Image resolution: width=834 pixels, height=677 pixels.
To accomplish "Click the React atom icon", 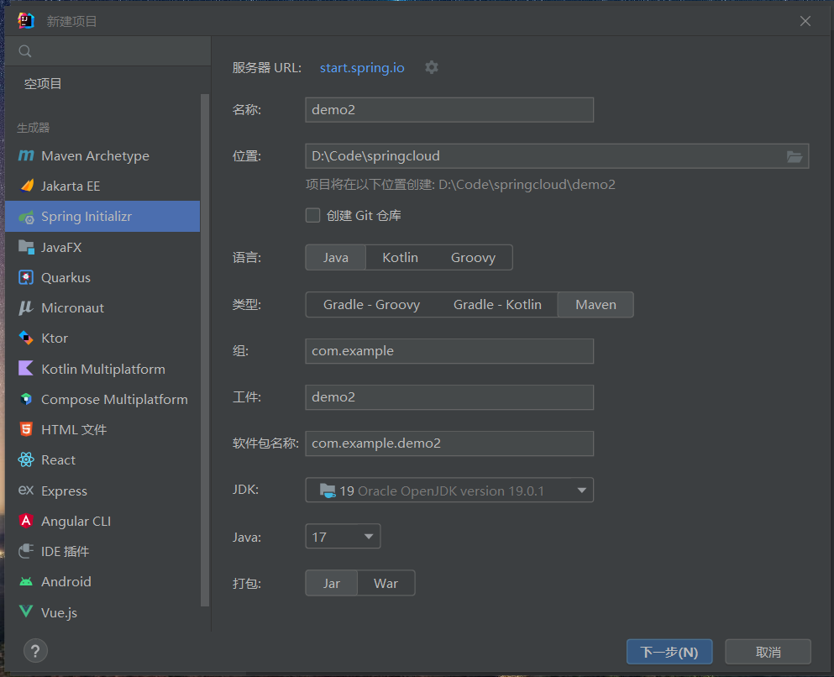I will pyautogui.click(x=26, y=459).
